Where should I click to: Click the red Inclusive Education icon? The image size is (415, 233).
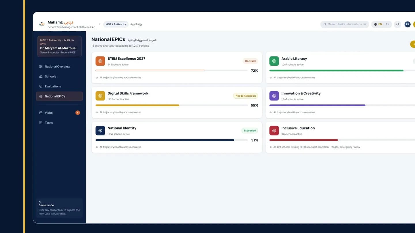tap(274, 131)
